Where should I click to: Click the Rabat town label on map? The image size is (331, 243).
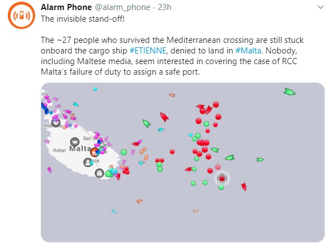60,150
